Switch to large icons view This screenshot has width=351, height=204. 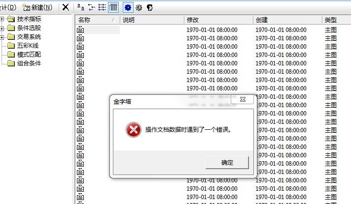tap(80, 7)
